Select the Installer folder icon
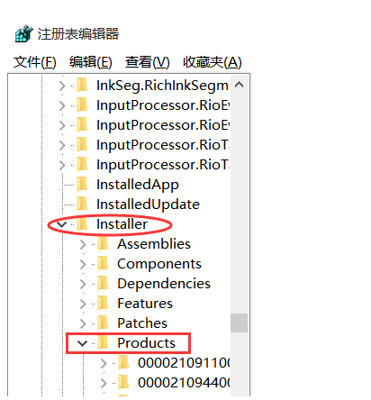The image size is (371, 400). (x=82, y=224)
